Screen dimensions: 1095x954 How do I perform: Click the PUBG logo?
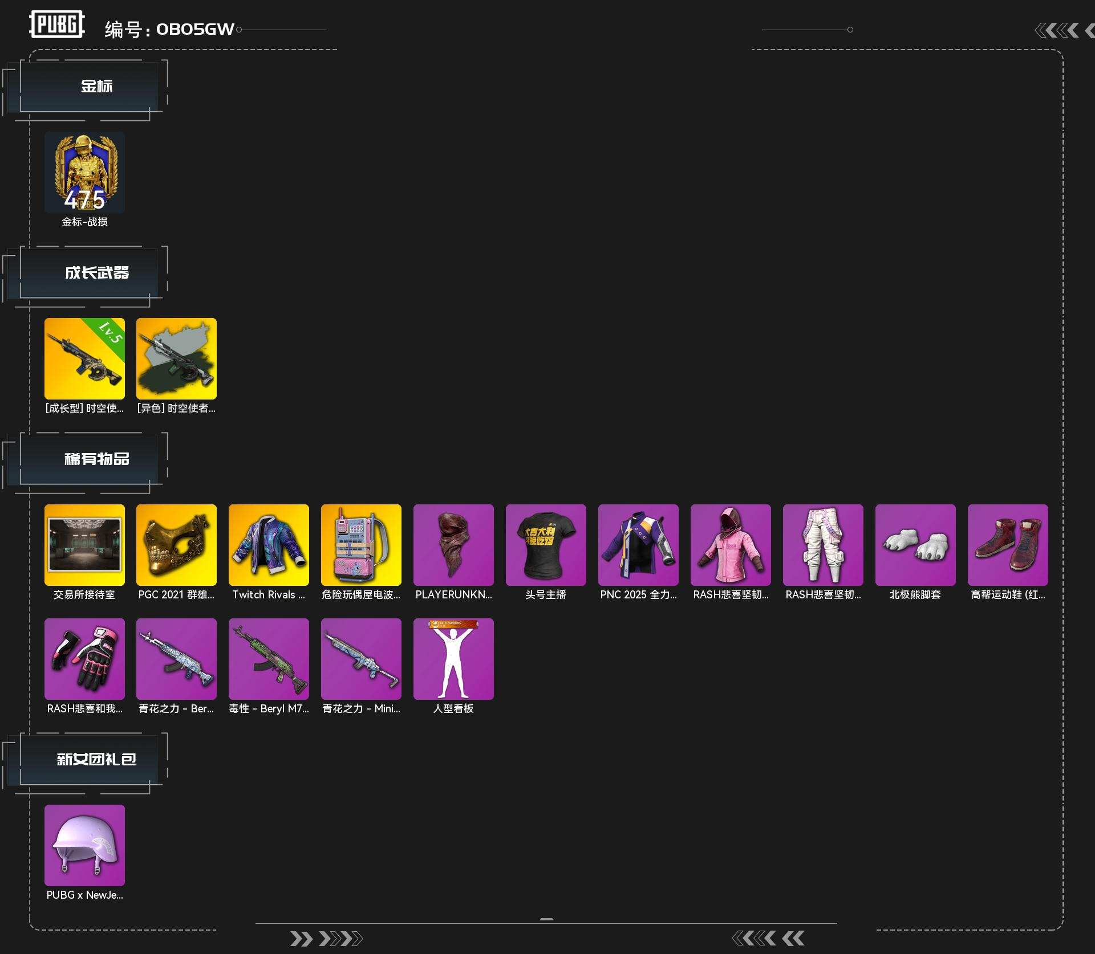(57, 25)
